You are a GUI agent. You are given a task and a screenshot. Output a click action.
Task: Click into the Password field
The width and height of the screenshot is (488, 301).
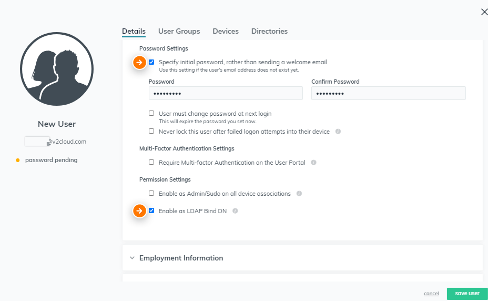click(x=226, y=93)
